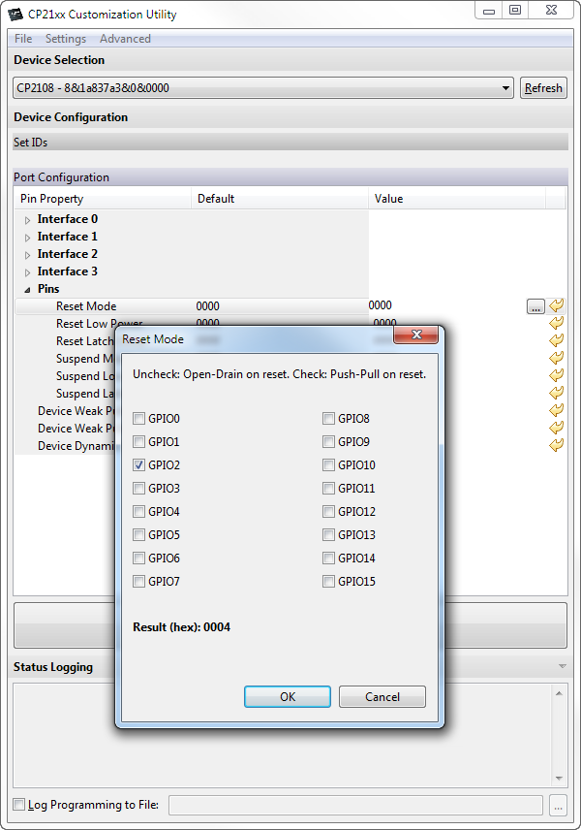Check GPIO15 checkbox
The image size is (581, 830).
pos(329,582)
